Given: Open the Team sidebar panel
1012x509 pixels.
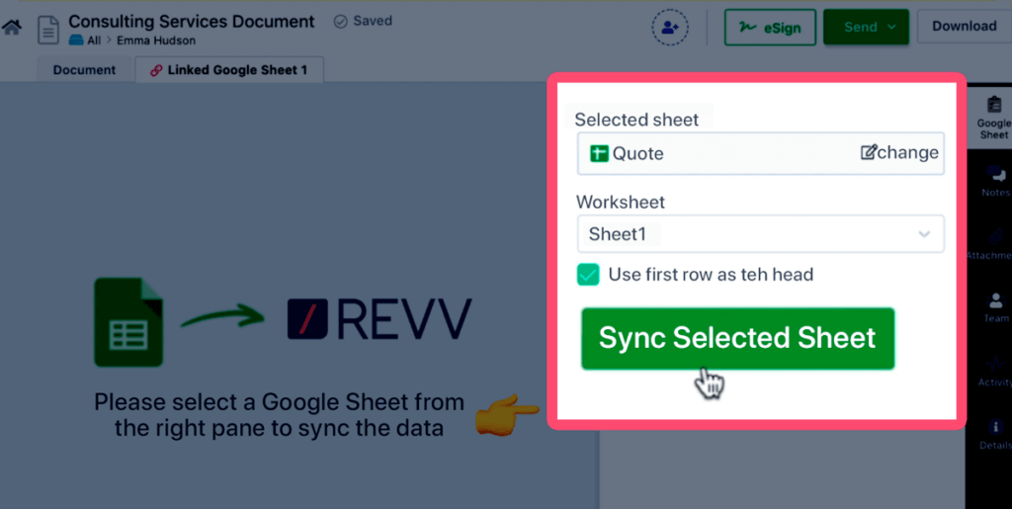Looking at the screenshot, I should pyautogui.click(x=996, y=307).
